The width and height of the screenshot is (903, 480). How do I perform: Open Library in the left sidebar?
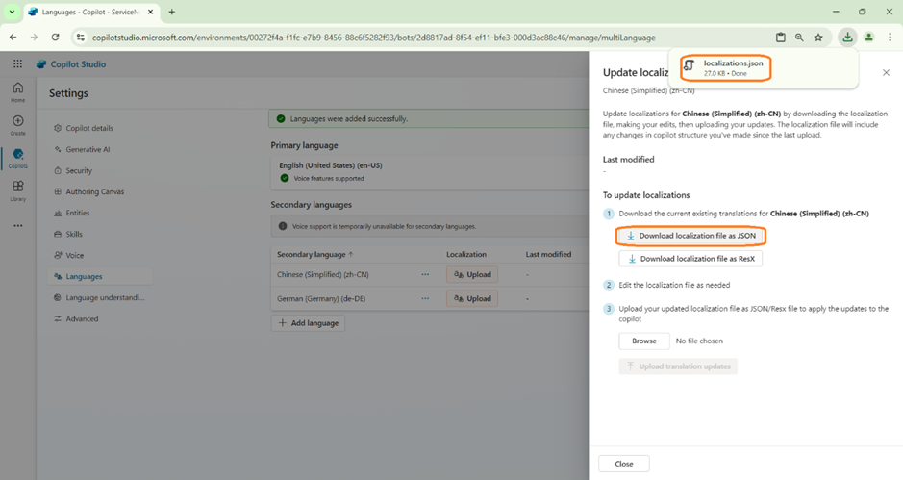click(17, 190)
